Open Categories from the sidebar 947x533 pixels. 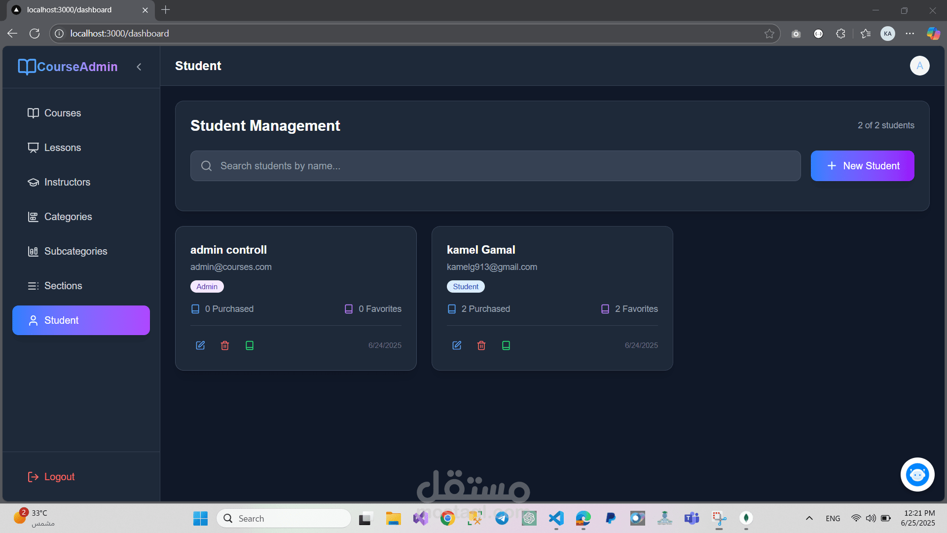point(68,217)
